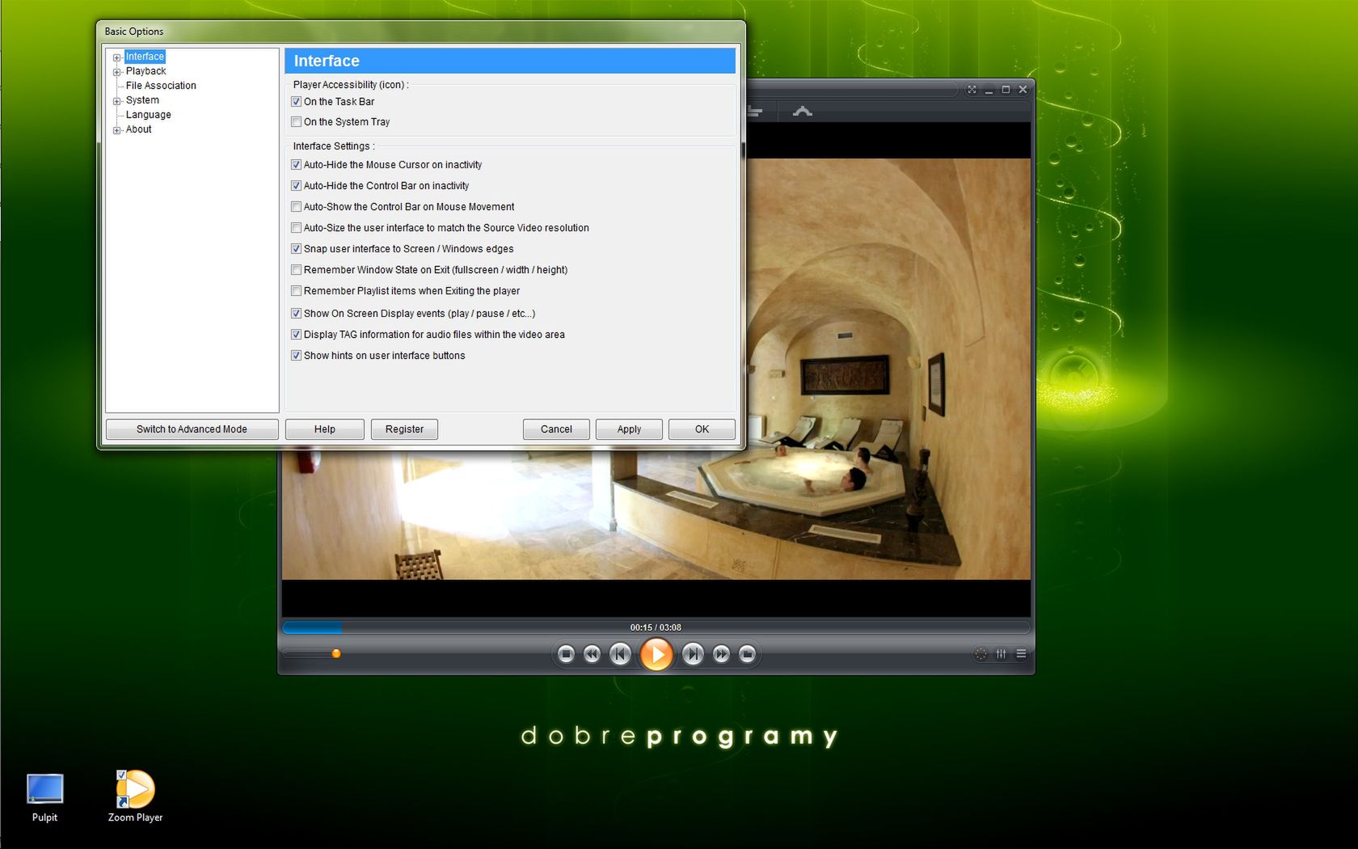Confirm options with the OK button
The height and width of the screenshot is (849, 1358).
(702, 429)
